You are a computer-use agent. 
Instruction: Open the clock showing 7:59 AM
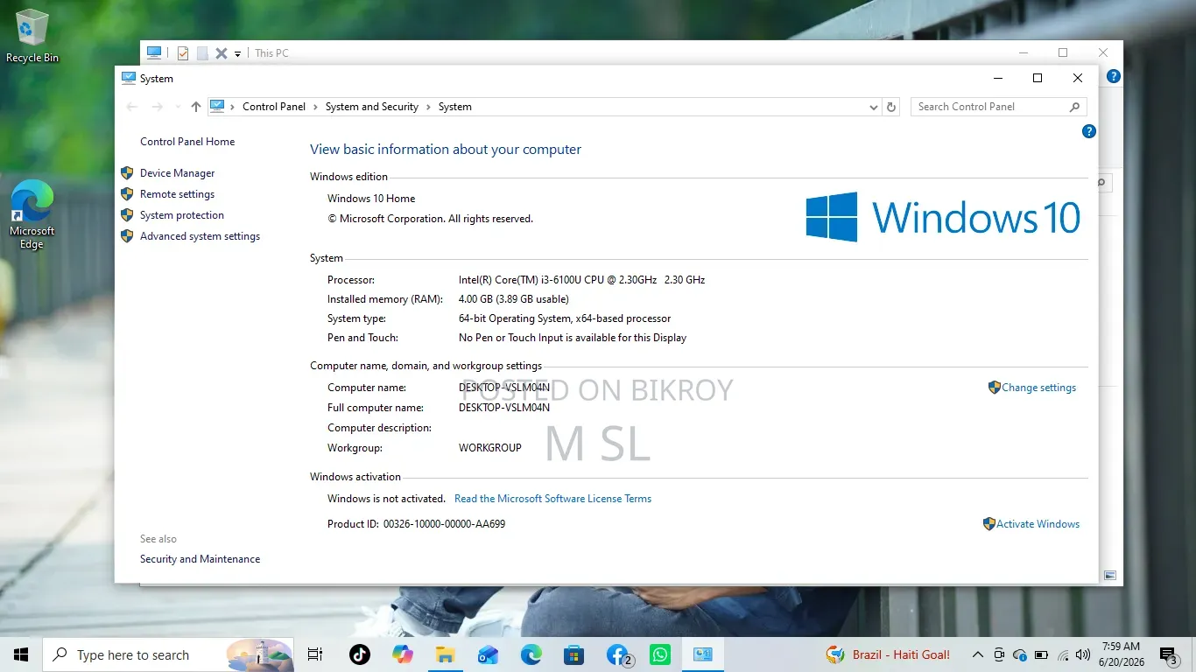(x=1122, y=654)
